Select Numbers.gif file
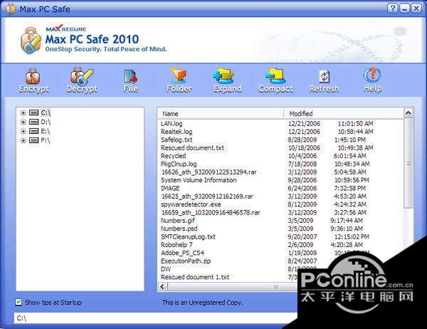427x329 pixels. click(x=177, y=221)
